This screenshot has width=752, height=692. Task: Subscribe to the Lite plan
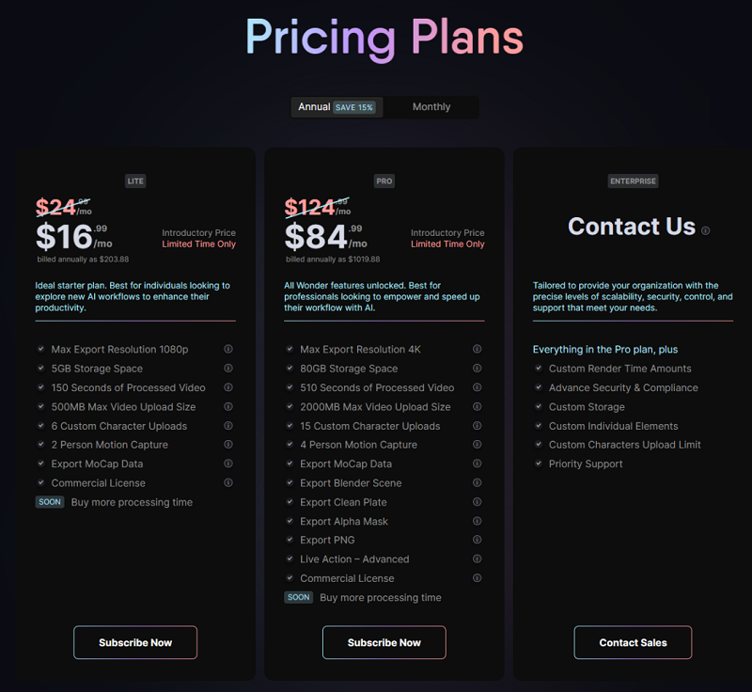(135, 643)
